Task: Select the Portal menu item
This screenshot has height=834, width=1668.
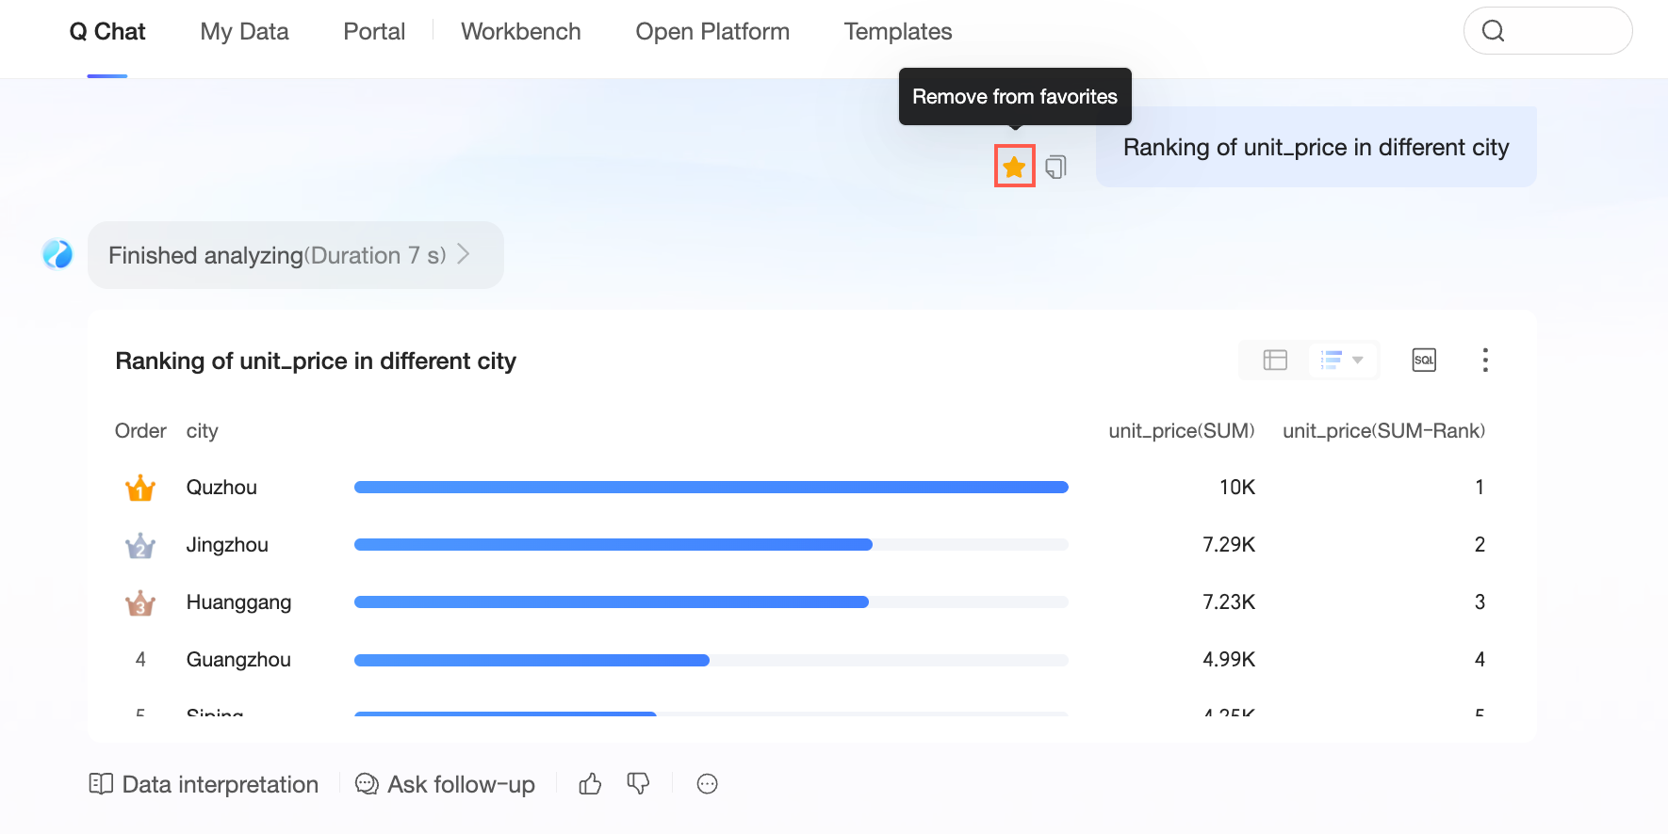Action: pos(374,31)
